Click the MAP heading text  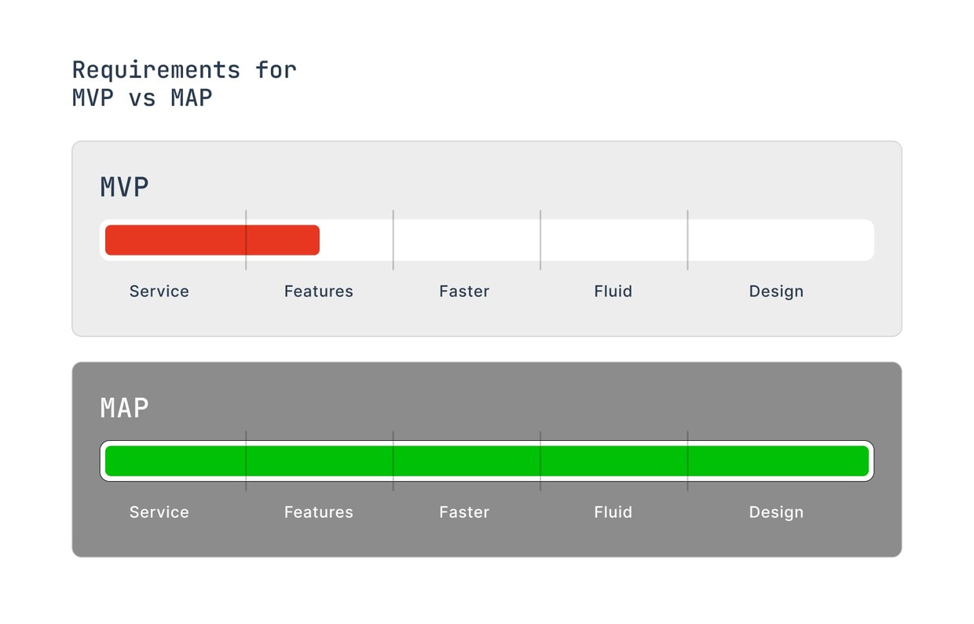[124, 408]
